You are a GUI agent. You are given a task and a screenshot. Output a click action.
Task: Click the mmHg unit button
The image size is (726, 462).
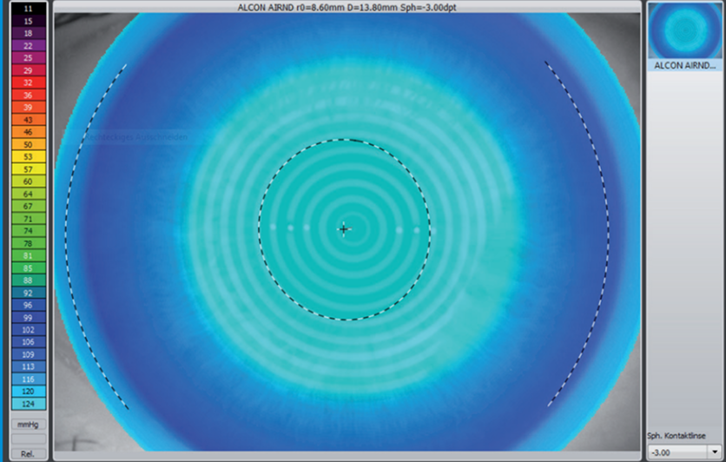(x=29, y=425)
